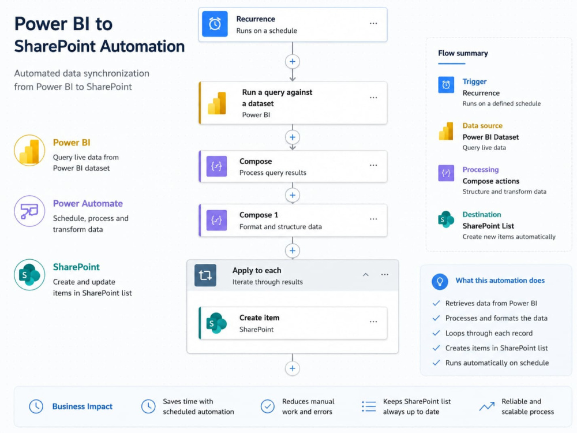The image size is (577, 433).
Task: Click the Trigger clock icon in Flow summary
Action: (446, 85)
